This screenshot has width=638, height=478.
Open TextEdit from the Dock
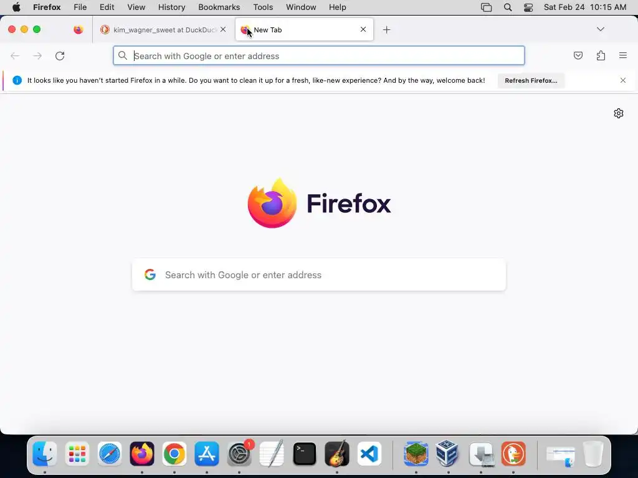tap(272, 454)
